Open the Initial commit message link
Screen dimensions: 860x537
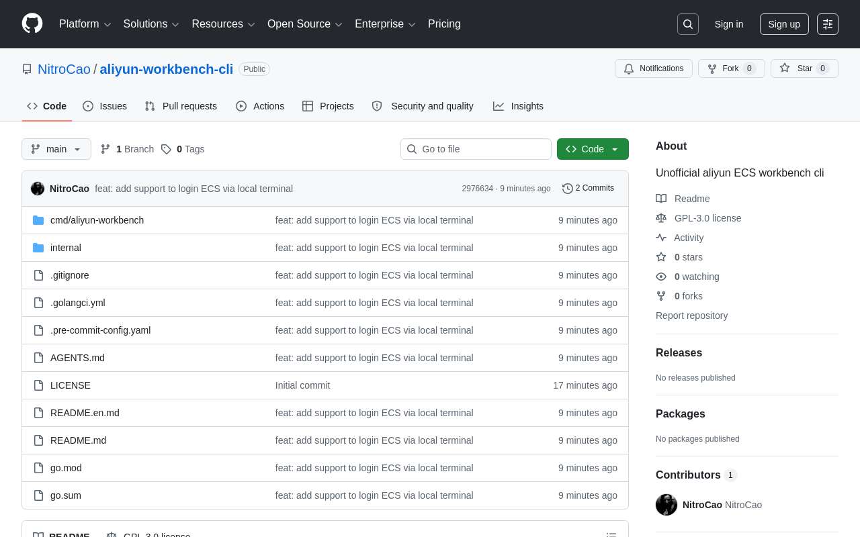click(x=303, y=385)
